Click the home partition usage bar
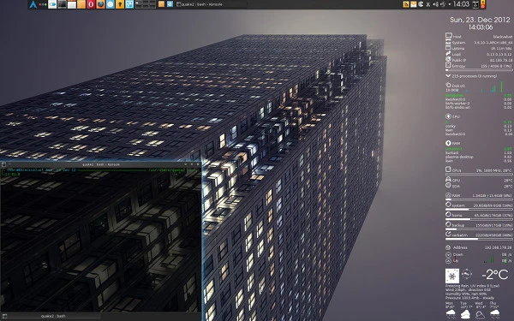The image size is (514, 321). click(x=478, y=219)
